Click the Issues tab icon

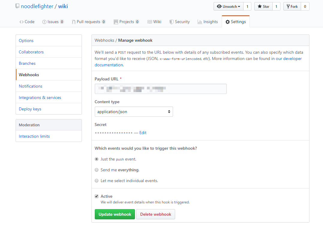(x=44, y=22)
